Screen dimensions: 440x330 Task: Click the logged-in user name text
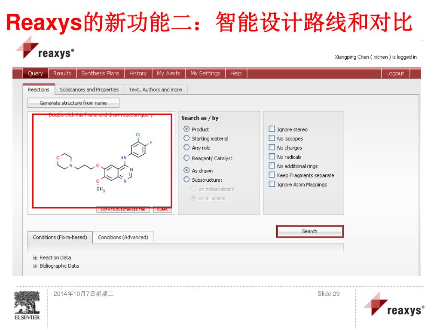coord(376,57)
